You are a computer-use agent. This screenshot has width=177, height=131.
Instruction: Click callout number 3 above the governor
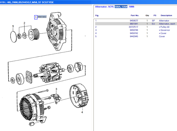56,89
